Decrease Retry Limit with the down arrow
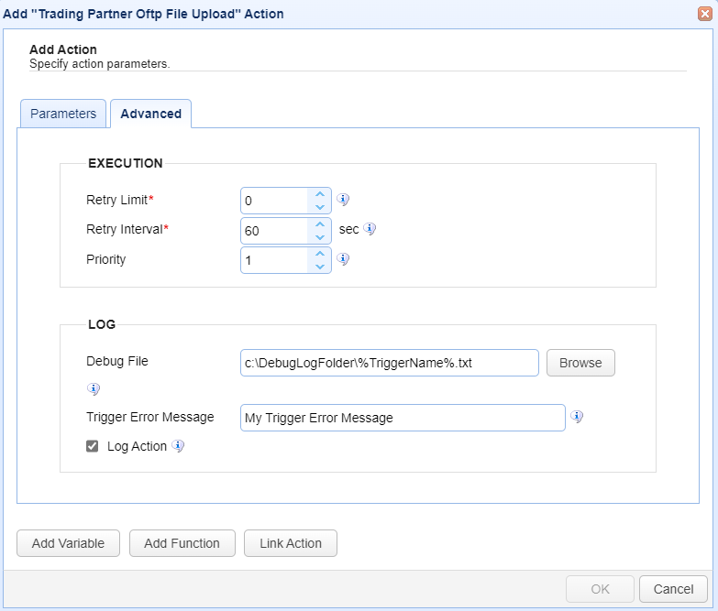The height and width of the screenshot is (611, 718). (320, 207)
